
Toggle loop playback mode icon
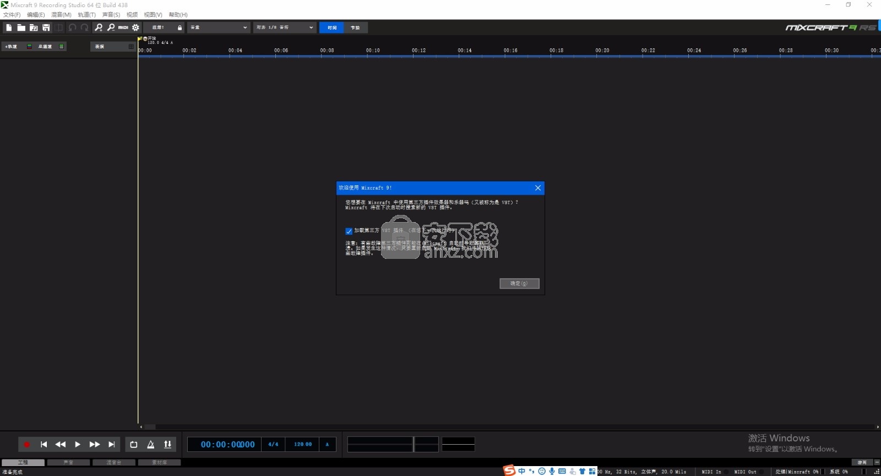click(134, 445)
